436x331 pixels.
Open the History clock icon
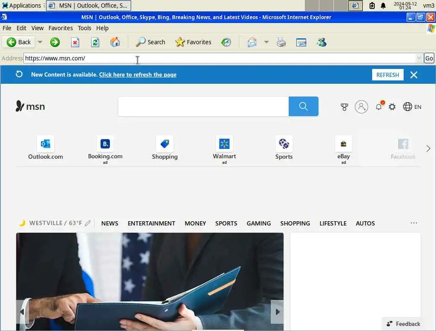(x=226, y=42)
